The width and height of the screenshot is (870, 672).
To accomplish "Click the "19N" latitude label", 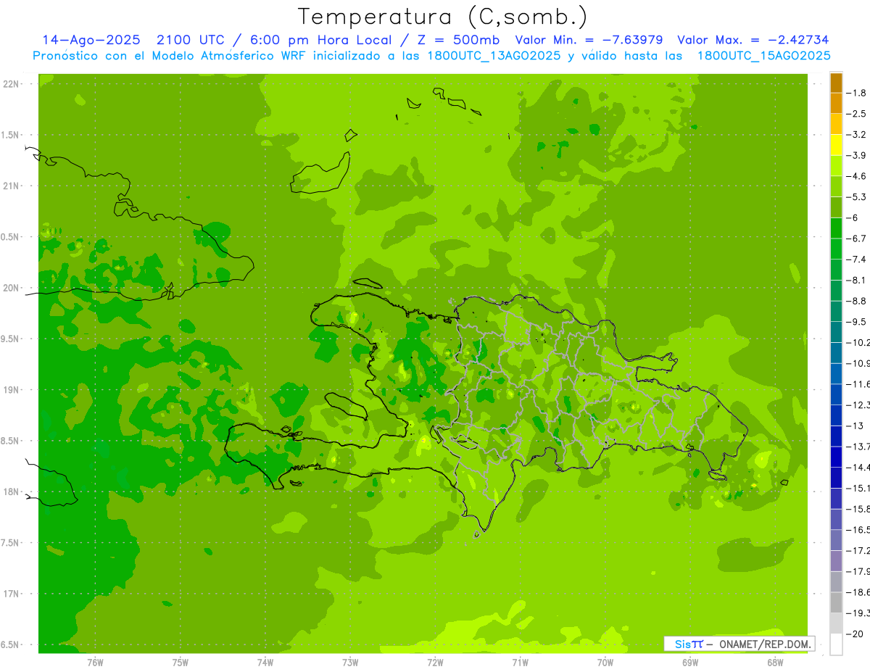I will [x=11, y=390].
